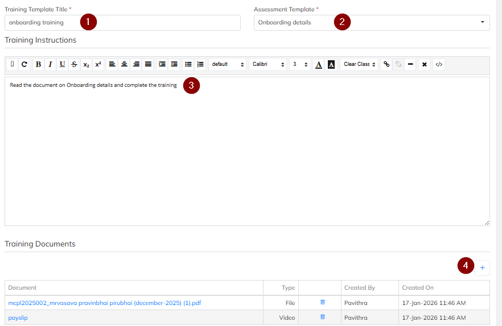Viewport: 502px width, 326px height.
Task: Justify the text
Action: (x=148, y=64)
